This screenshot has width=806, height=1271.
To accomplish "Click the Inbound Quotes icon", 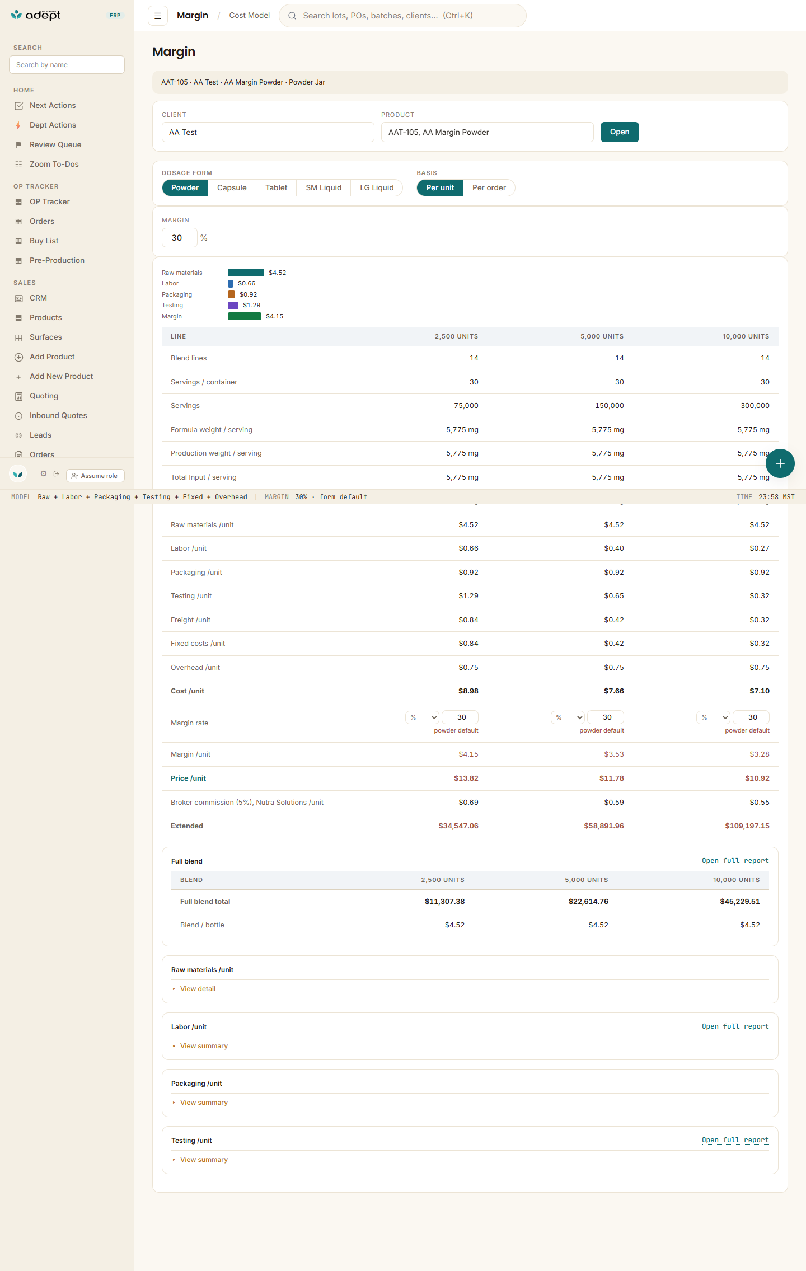I will point(18,416).
